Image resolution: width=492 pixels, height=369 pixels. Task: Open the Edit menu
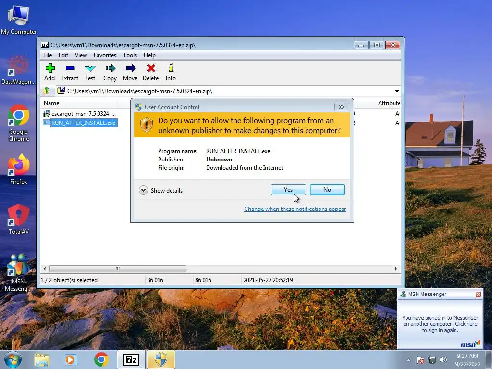click(x=63, y=55)
